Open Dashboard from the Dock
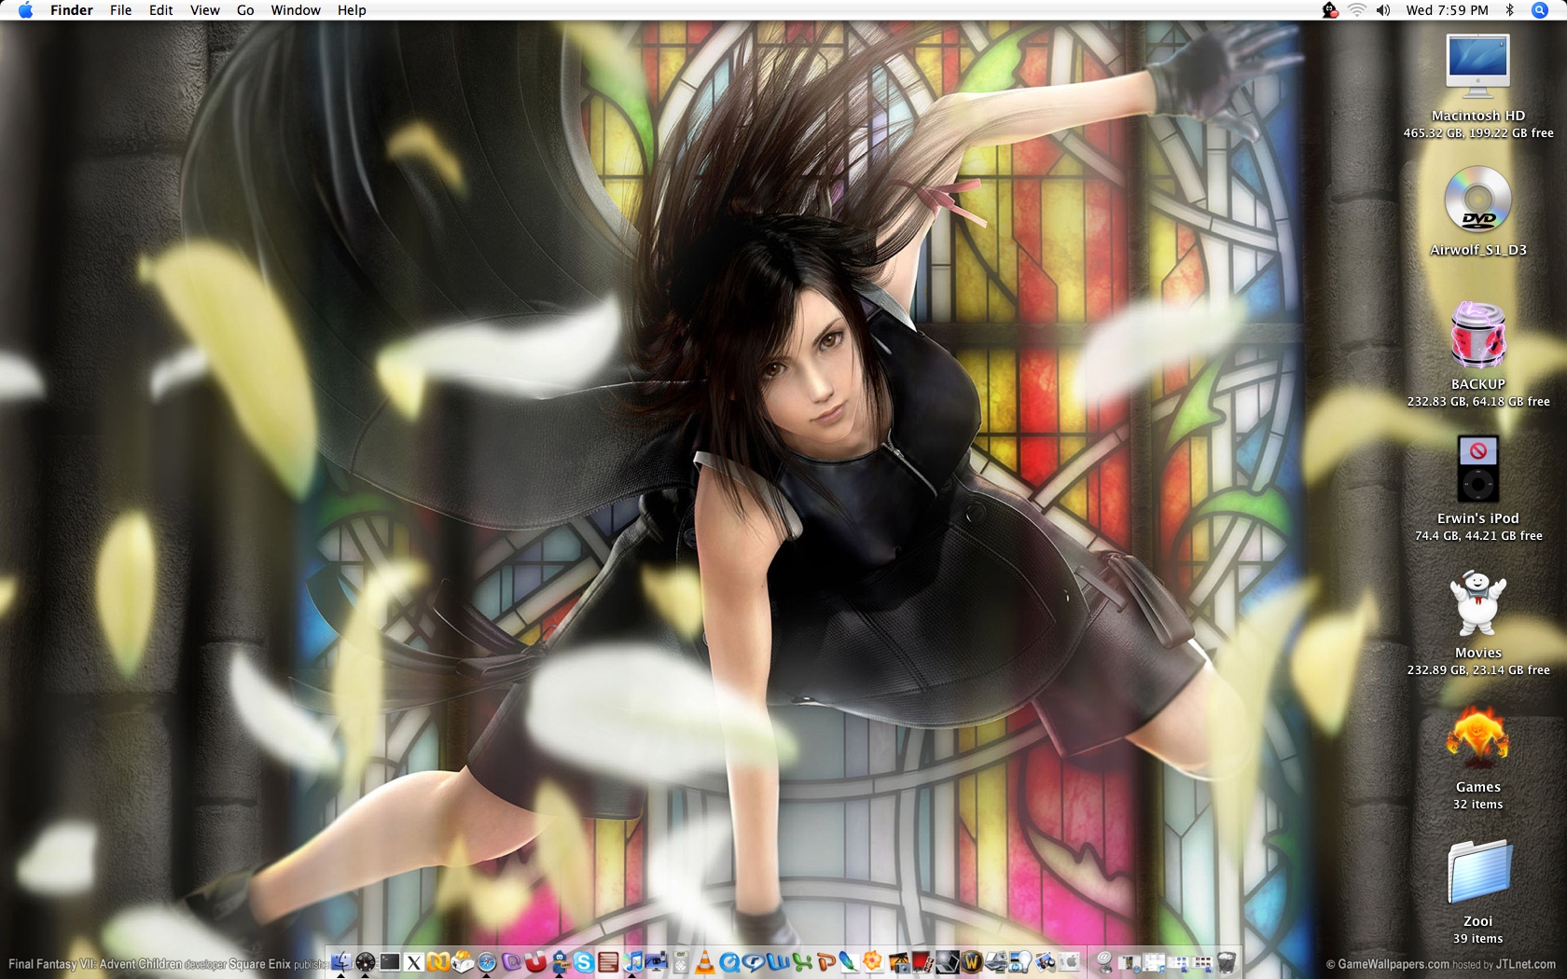This screenshot has height=979, width=1567. point(365,961)
